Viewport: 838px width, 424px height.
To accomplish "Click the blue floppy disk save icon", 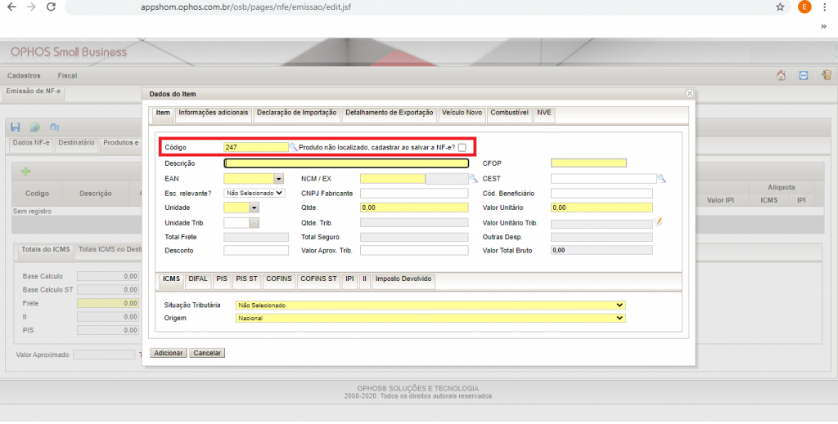I will point(16,127).
